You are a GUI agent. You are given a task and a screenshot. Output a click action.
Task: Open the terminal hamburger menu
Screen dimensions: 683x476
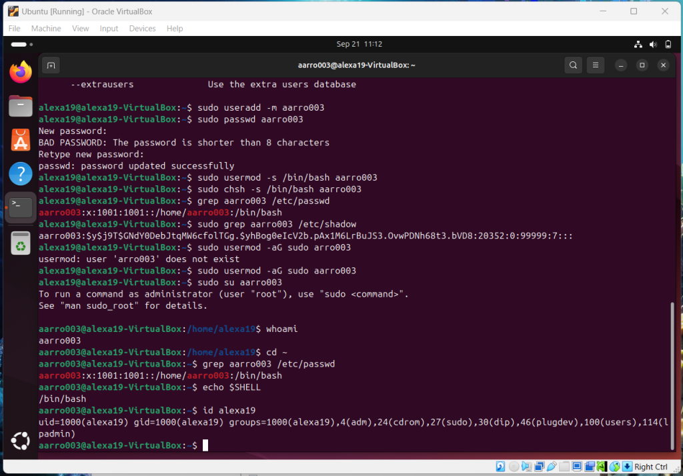[596, 65]
